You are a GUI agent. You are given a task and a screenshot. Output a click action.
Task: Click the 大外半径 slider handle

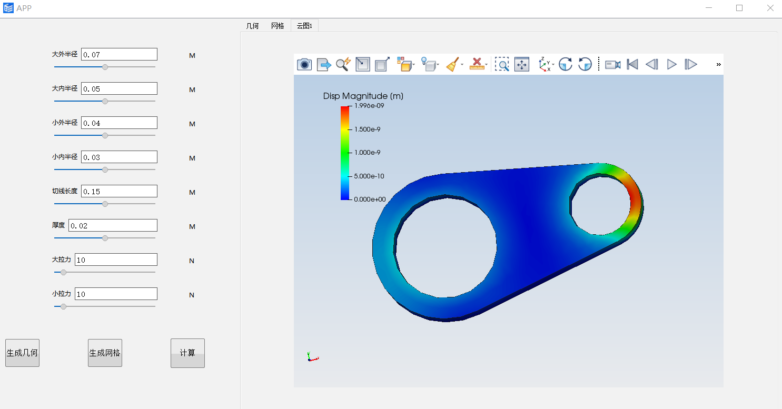click(105, 67)
